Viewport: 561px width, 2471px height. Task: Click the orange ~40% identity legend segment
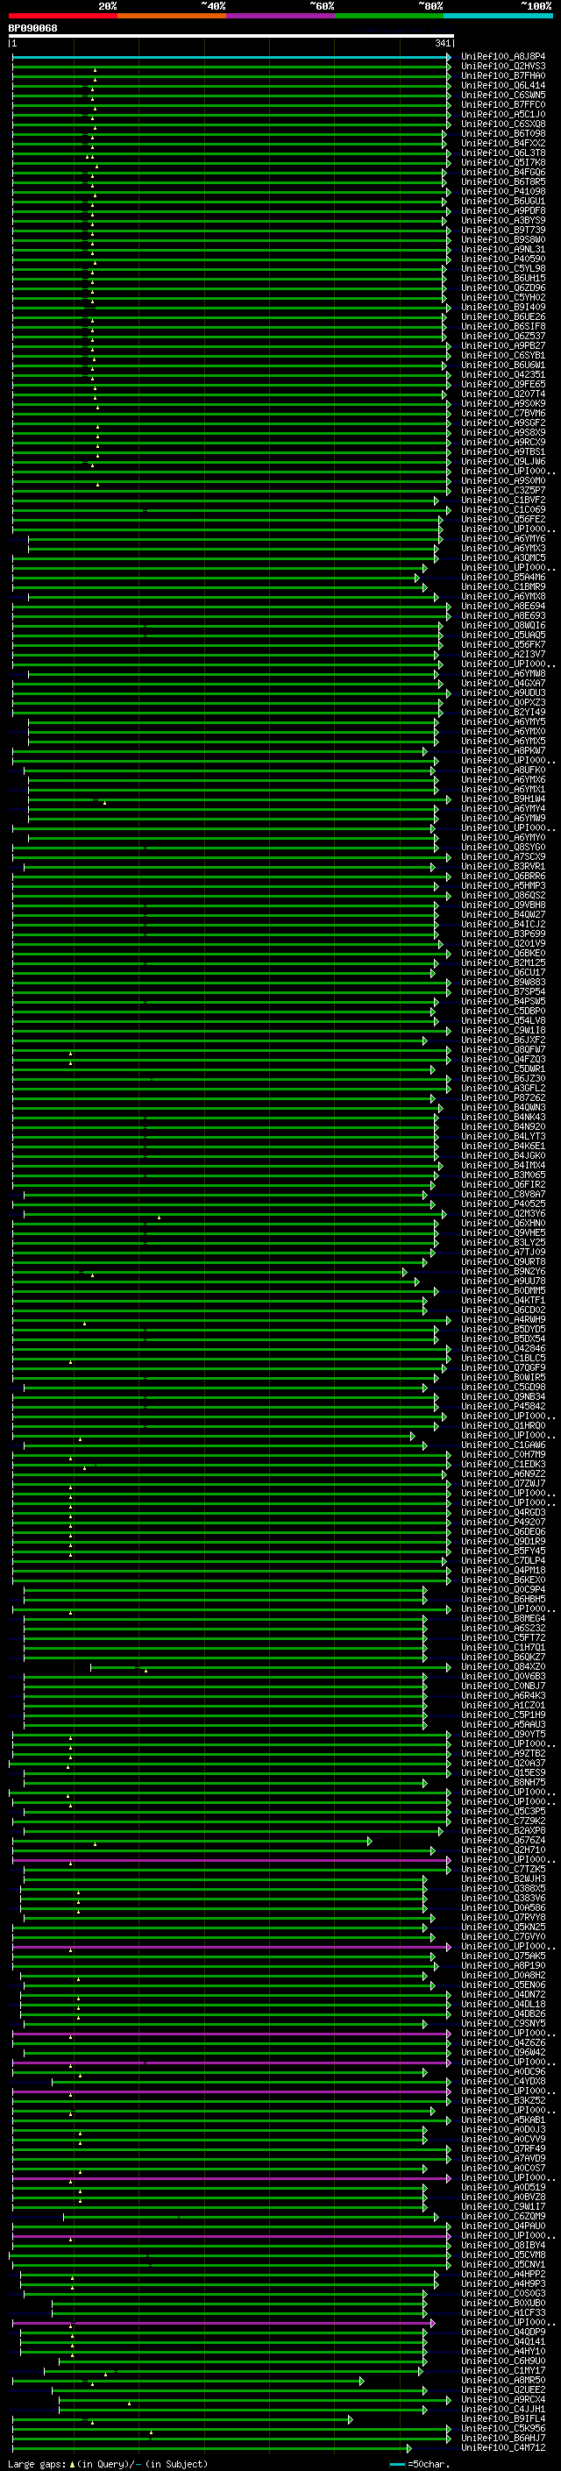click(x=172, y=16)
